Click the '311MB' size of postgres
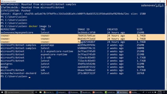 140,64
